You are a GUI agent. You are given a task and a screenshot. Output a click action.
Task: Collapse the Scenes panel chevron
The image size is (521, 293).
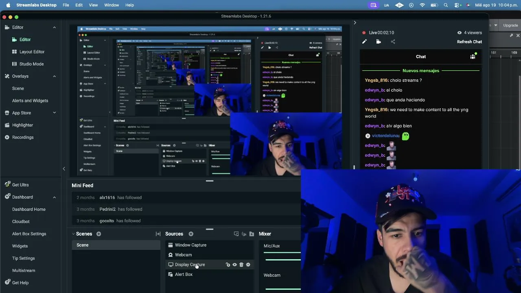[x=73, y=234]
